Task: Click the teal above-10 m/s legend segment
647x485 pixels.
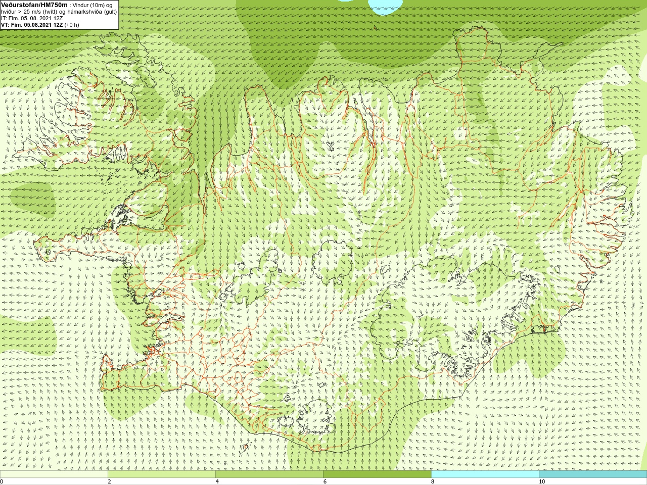Action: point(593,474)
